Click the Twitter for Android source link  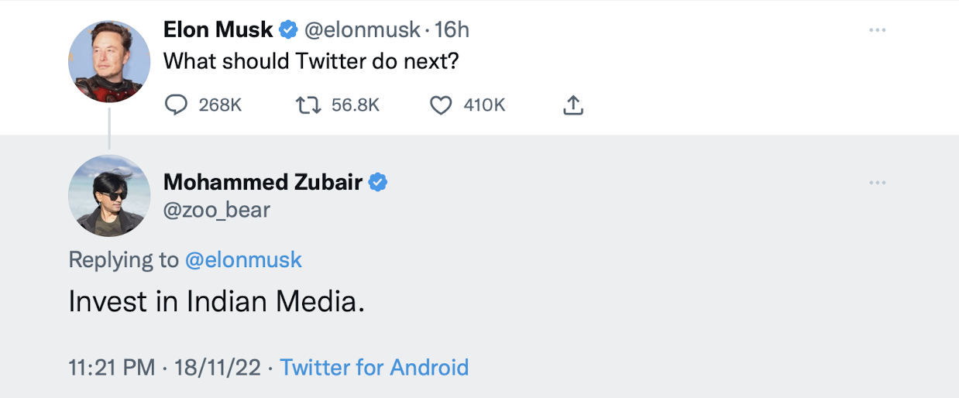(x=374, y=366)
